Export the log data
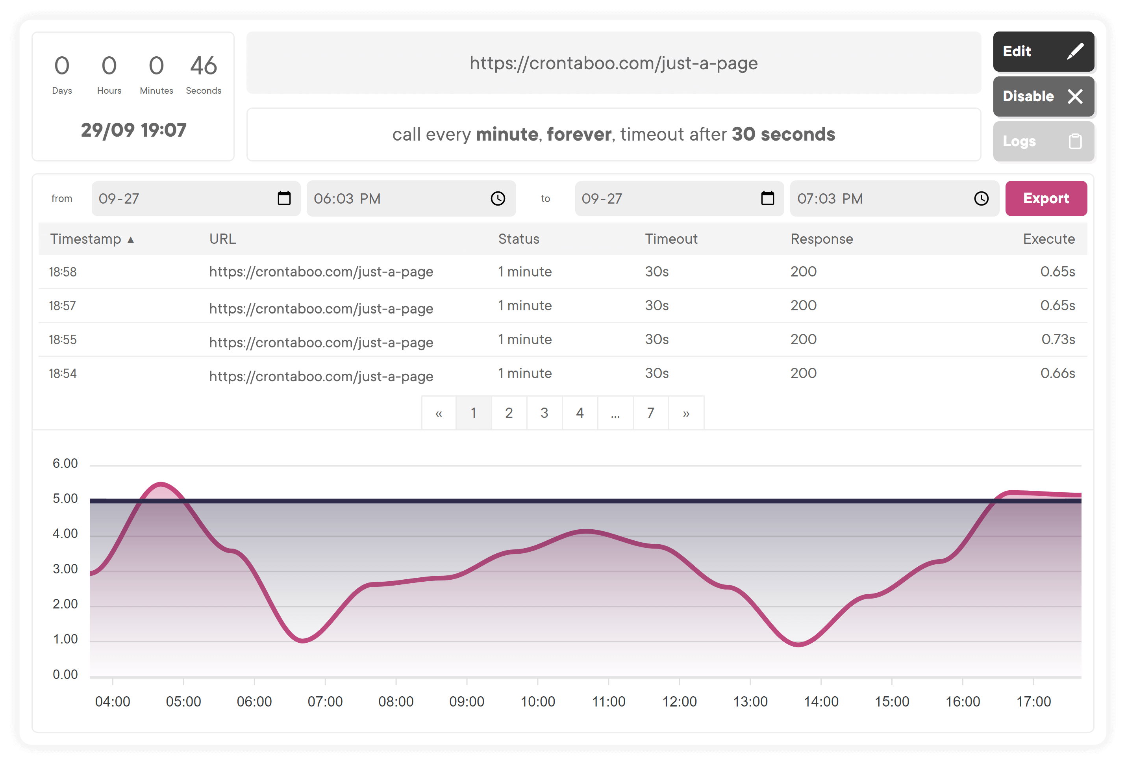 (x=1046, y=198)
